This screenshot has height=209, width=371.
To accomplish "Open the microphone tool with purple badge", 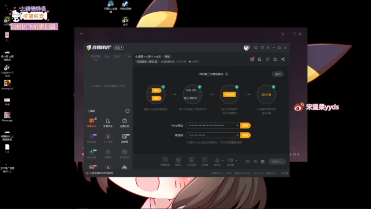I will 91,138.
